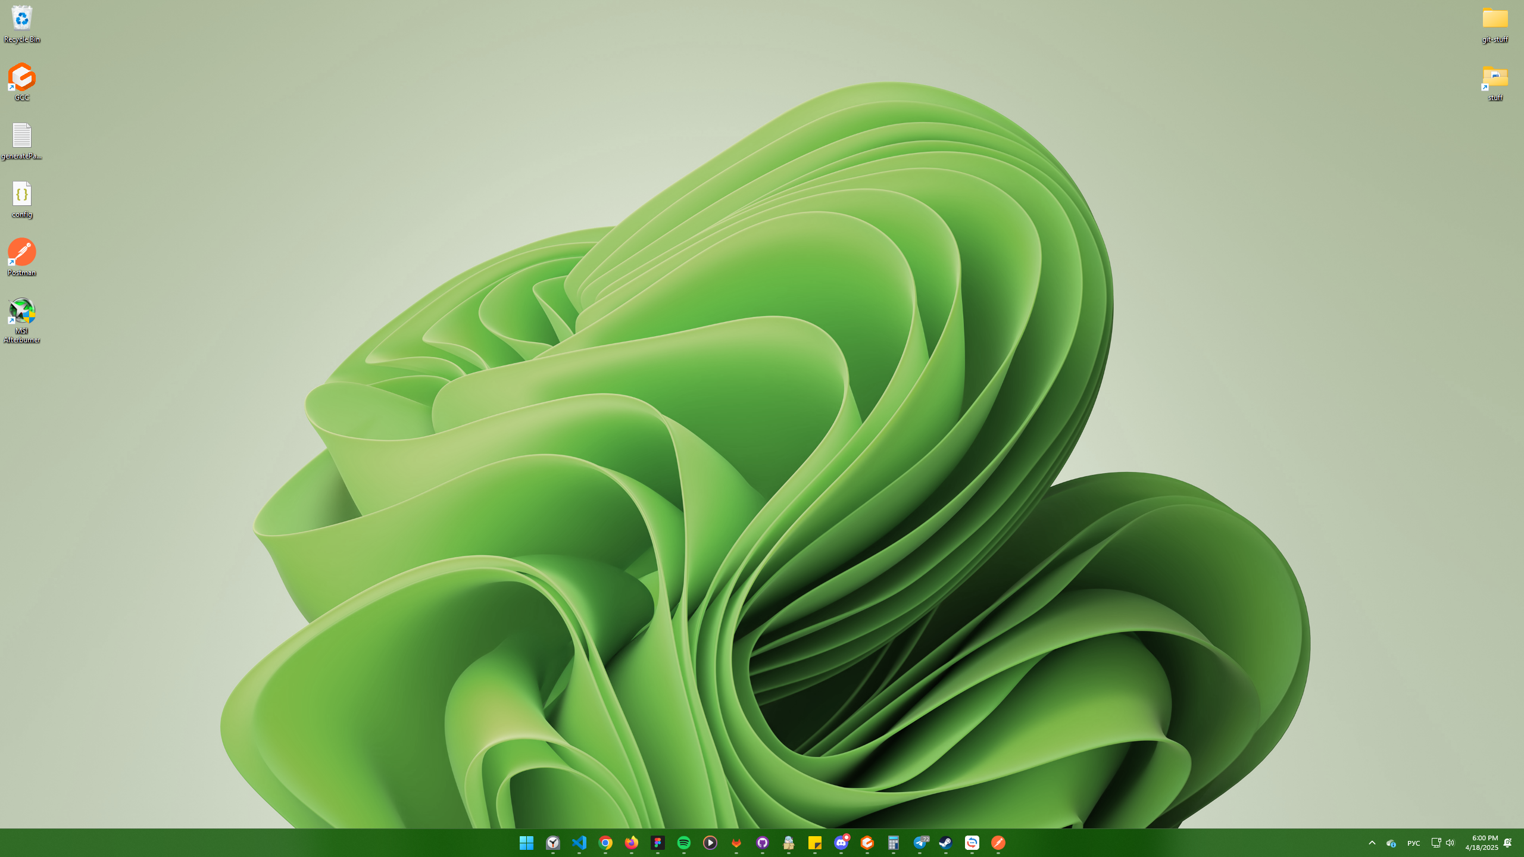The height and width of the screenshot is (857, 1524).
Task: Open GitHub Desktop from taskbar
Action: pyautogui.click(x=763, y=843)
